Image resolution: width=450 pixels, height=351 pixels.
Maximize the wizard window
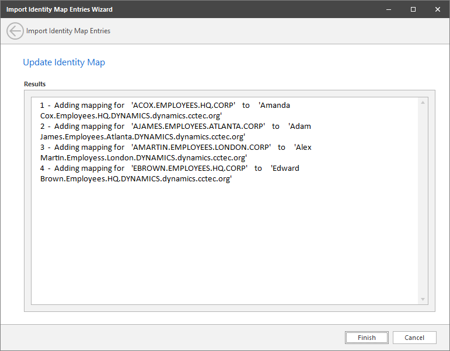point(413,9)
